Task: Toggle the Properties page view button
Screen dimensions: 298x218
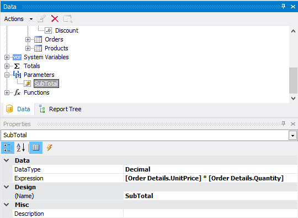Action: tap(36, 148)
